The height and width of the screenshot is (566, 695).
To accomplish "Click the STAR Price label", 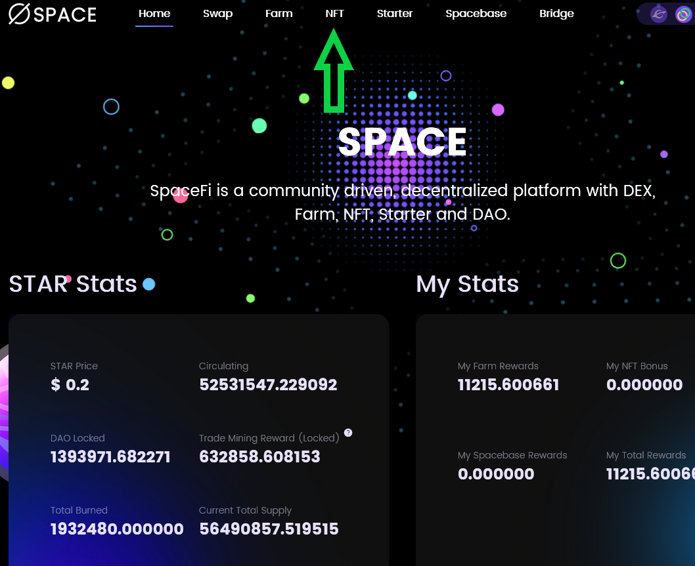I will coord(74,366).
